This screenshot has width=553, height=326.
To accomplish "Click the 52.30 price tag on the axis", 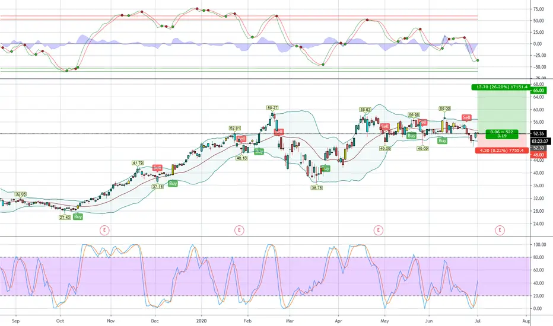I will click(539, 148).
